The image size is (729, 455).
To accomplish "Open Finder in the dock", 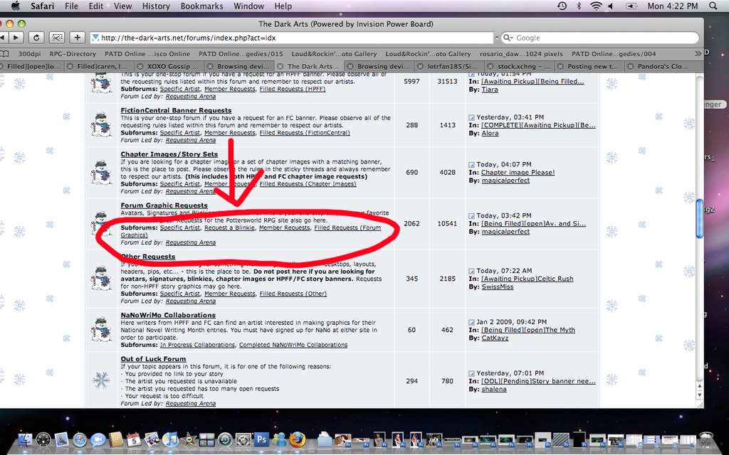I will [x=25, y=439].
